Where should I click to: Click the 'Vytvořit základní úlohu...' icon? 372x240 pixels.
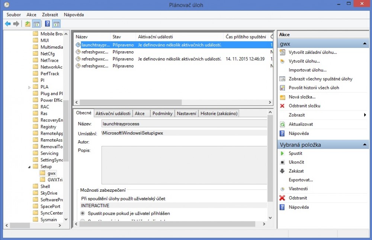pos(282,52)
